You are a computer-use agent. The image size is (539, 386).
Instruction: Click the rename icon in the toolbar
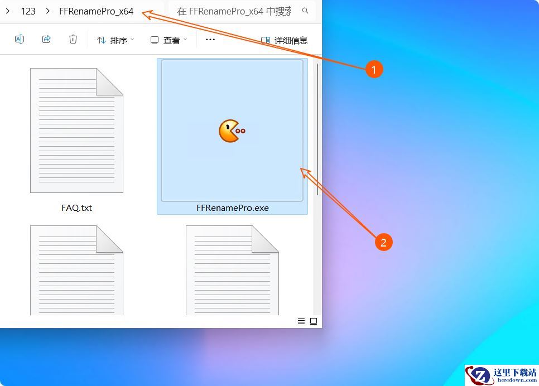pyautogui.click(x=20, y=40)
